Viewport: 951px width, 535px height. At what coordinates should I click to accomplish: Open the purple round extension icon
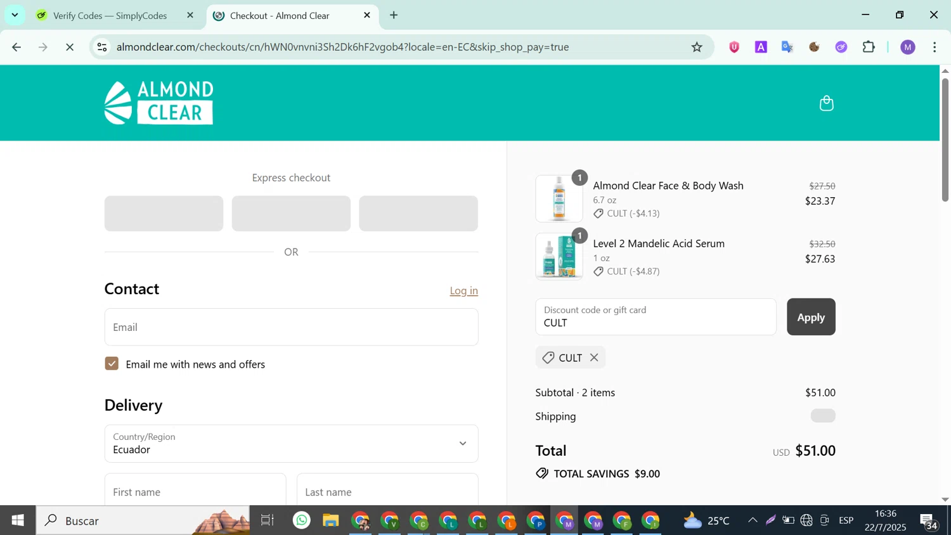point(841,47)
